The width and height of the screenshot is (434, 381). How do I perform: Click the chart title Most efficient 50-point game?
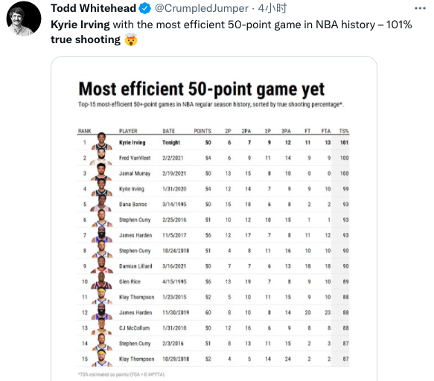(201, 89)
